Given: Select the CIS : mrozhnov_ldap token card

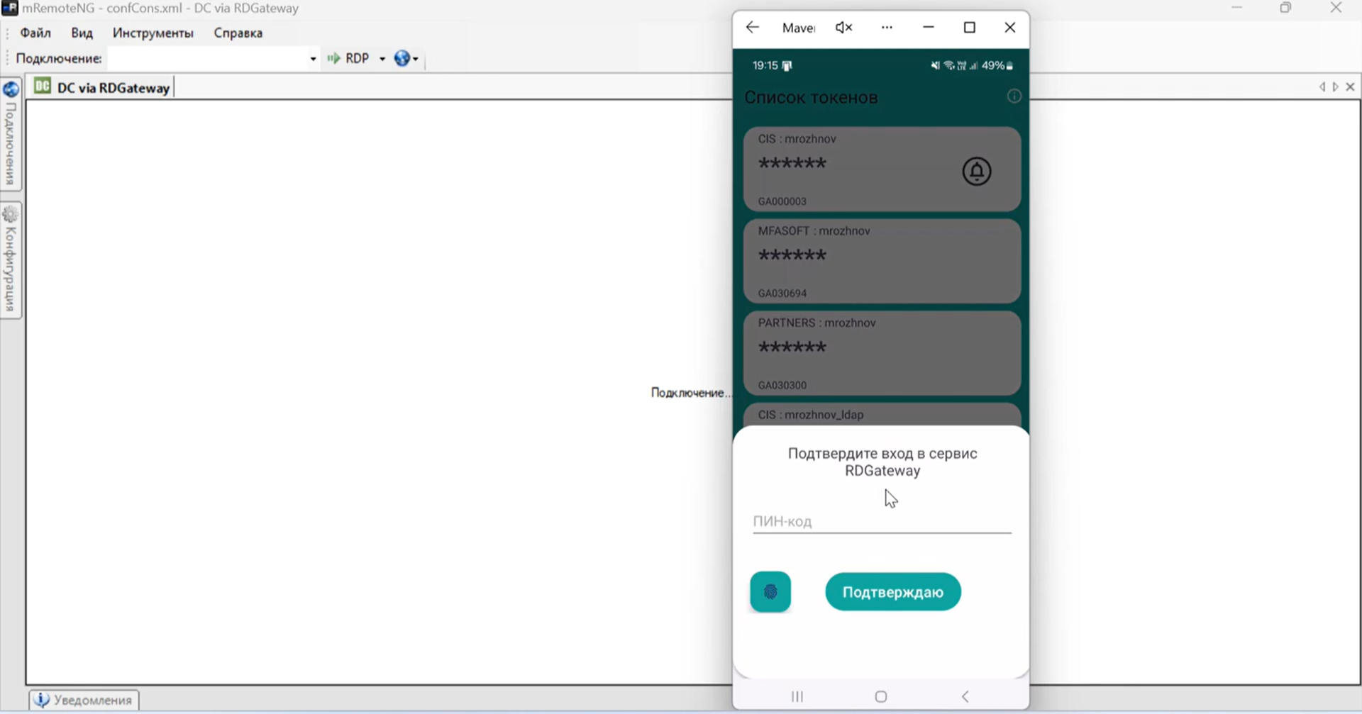Looking at the screenshot, I should pyautogui.click(x=882, y=415).
